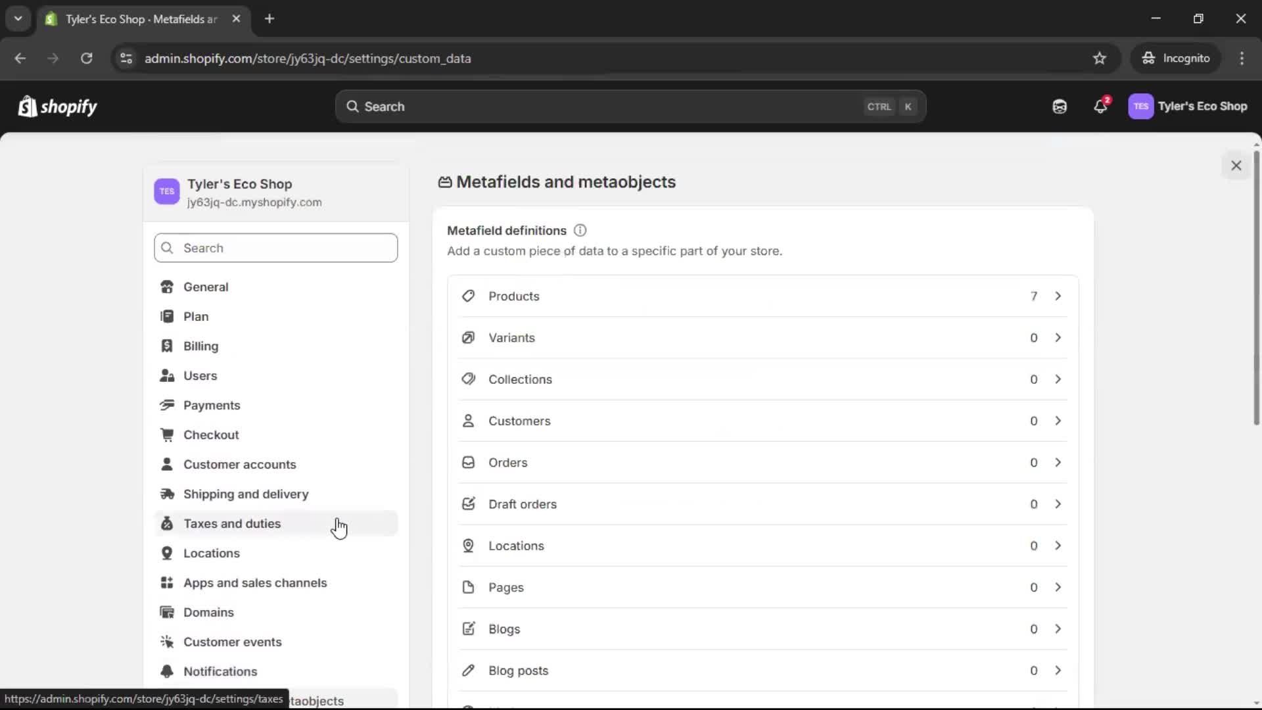Screen dimensions: 1262x710
Task: Click the info icon beside Metafield definitions
Action: [580, 231]
